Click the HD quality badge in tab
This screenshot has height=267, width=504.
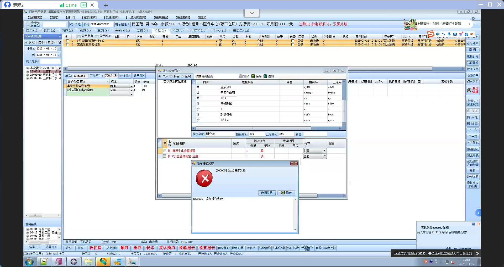point(83,5)
